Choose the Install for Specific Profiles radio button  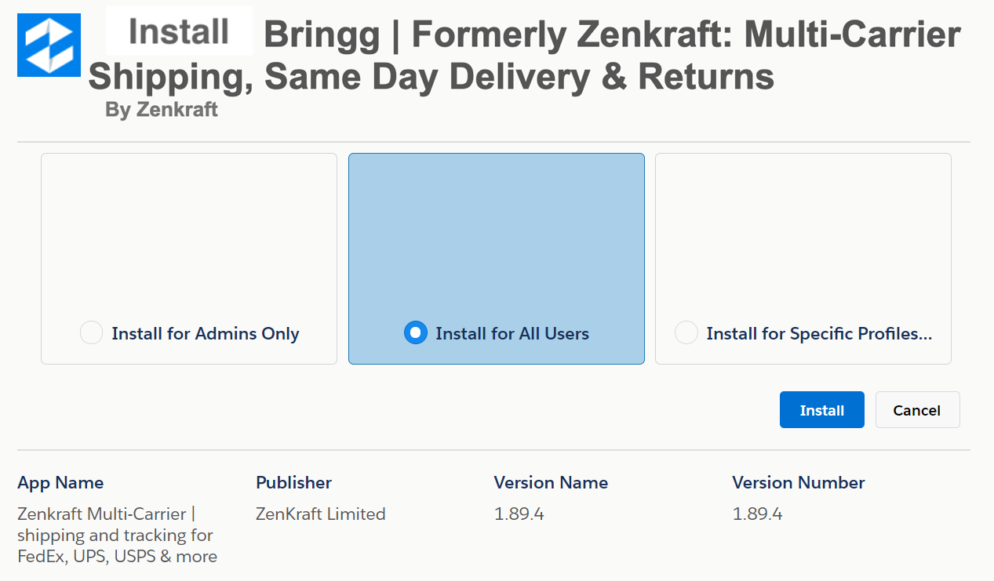[x=686, y=333]
